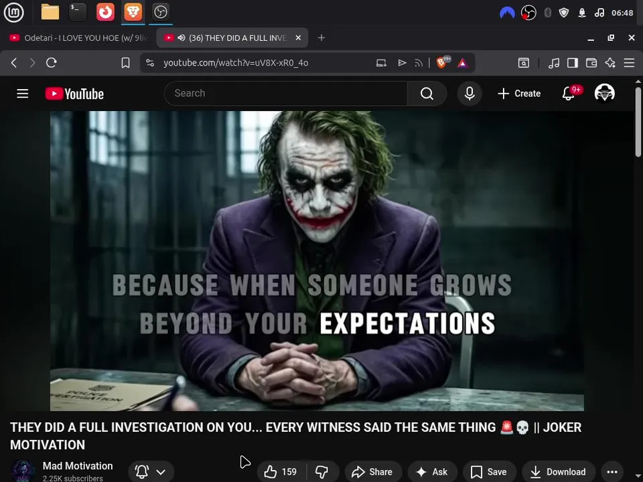Open the shield security tray icon

(564, 13)
